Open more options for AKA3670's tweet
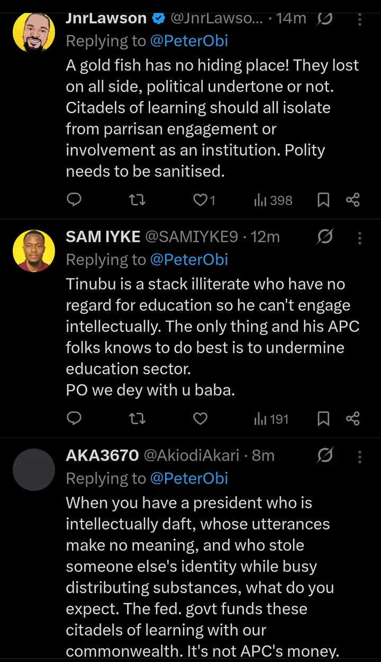Image resolution: width=381 pixels, height=662 pixels. click(360, 456)
